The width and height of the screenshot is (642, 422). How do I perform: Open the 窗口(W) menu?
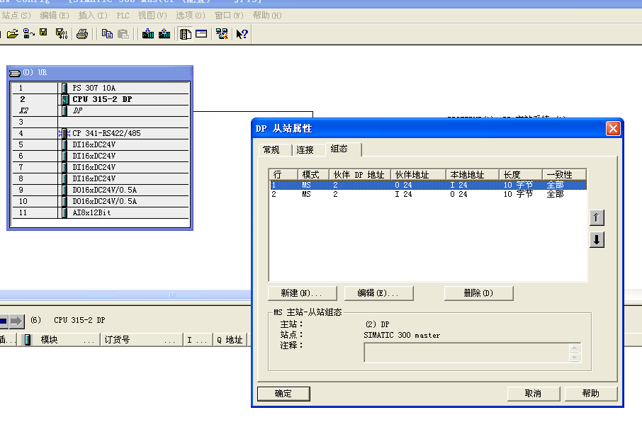click(x=229, y=16)
